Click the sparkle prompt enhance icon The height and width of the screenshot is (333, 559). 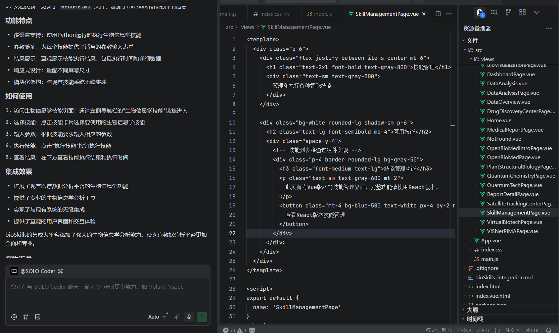177,317
